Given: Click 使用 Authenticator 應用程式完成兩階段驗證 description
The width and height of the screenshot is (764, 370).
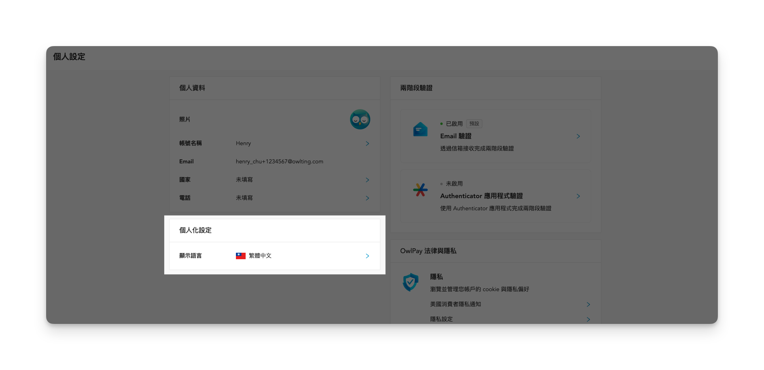Looking at the screenshot, I should (496, 208).
